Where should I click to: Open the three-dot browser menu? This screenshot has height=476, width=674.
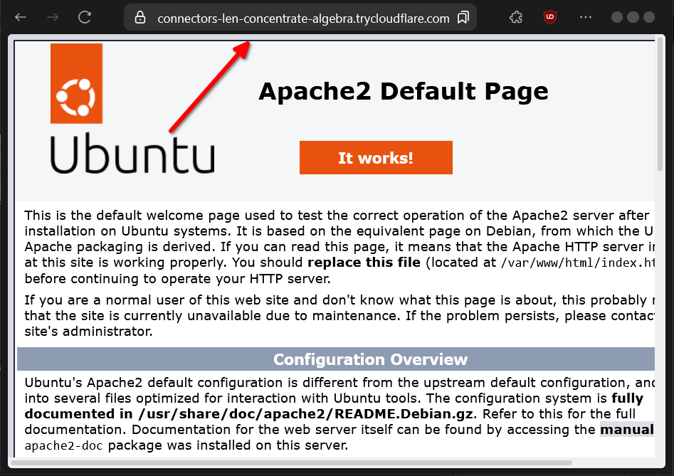point(586,17)
